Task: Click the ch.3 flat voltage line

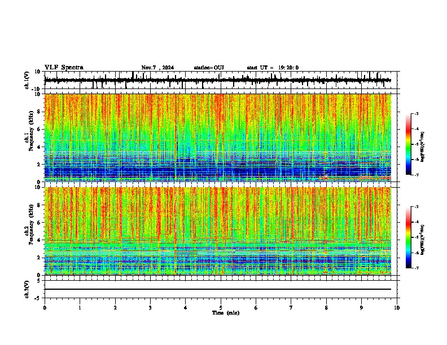Action: tap(218, 289)
